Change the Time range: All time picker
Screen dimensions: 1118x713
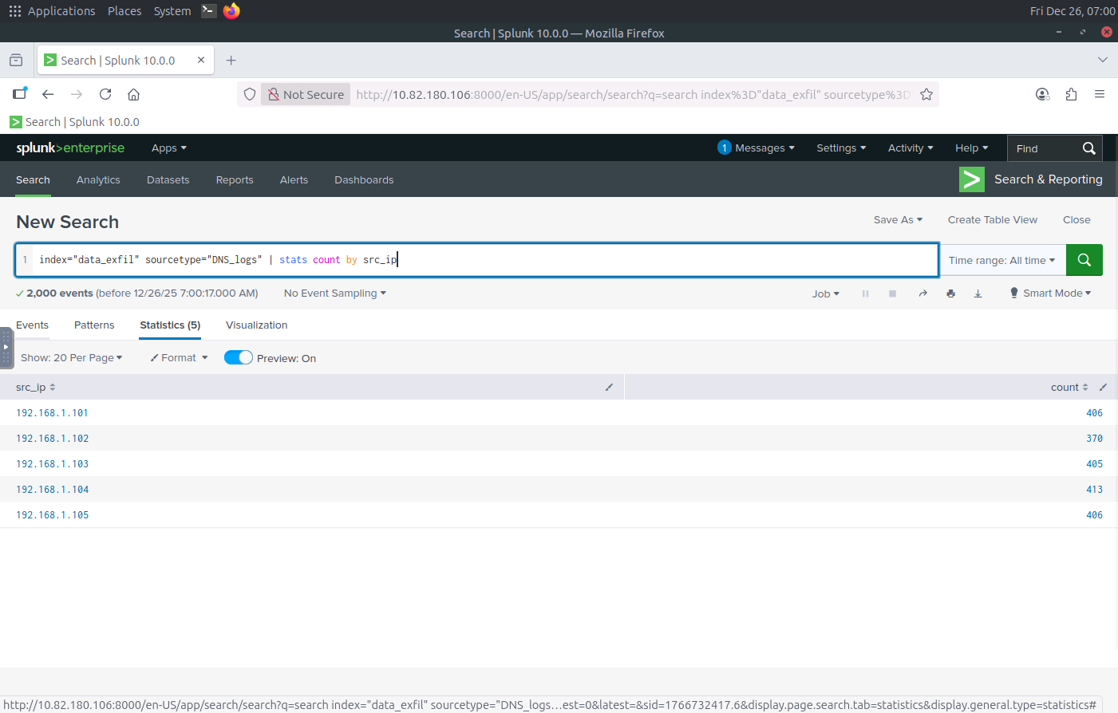click(x=1002, y=260)
